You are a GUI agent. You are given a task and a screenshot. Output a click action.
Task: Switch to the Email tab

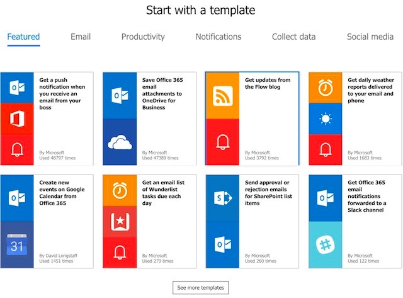pyautogui.click(x=81, y=37)
